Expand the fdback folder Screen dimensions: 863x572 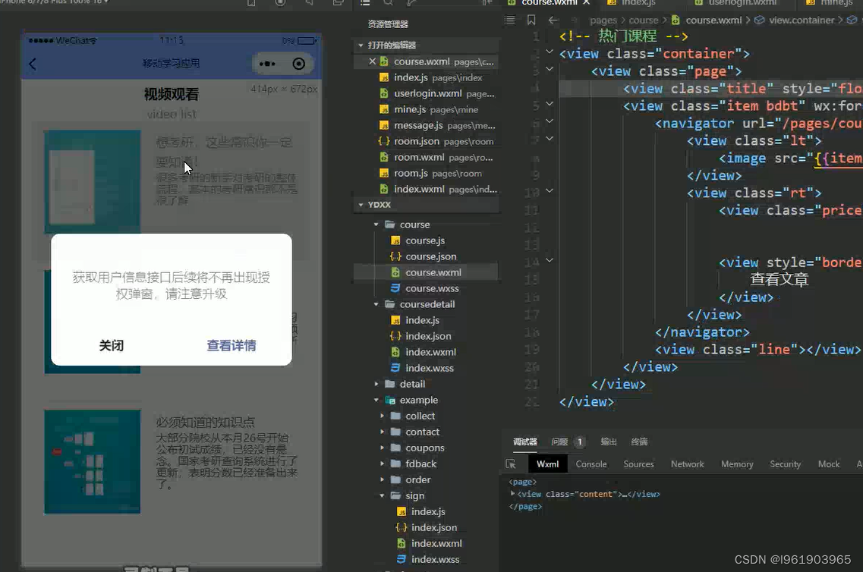382,464
